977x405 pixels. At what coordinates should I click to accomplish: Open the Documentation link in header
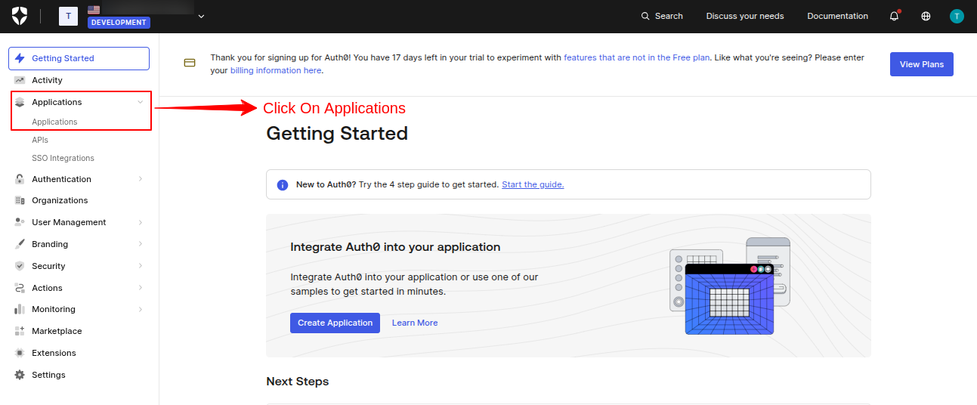(837, 16)
